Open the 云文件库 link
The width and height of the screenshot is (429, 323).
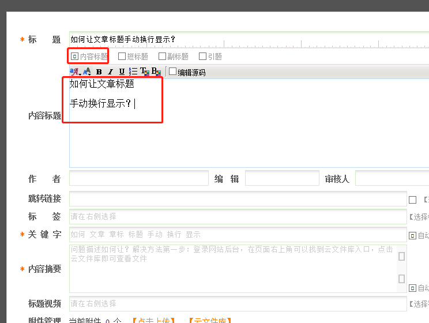point(210,320)
